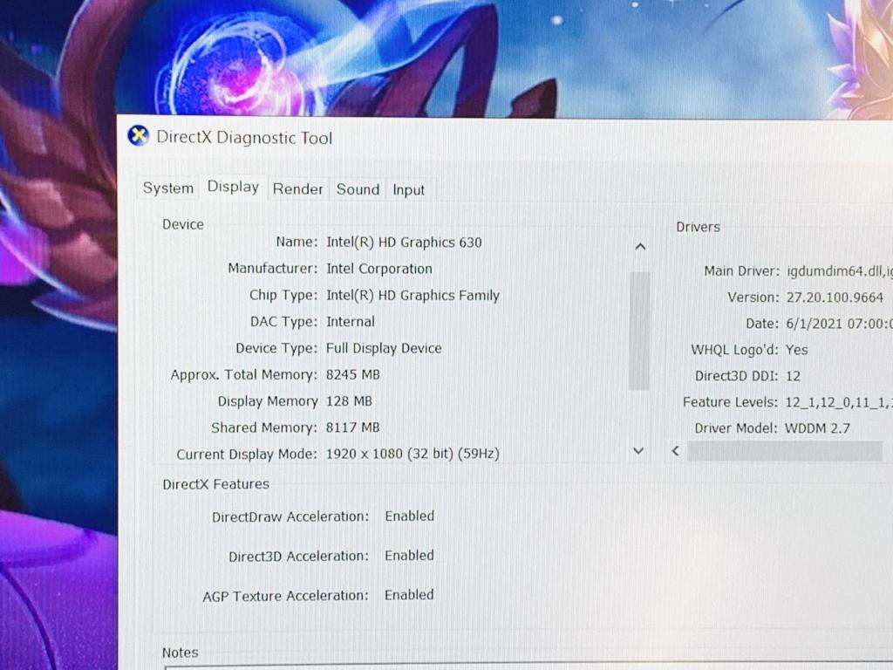The width and height of the screenshot is (893, 670).
Task: Click the Device list vertical scrollbar thumb
Action: (x=639, y=331)
